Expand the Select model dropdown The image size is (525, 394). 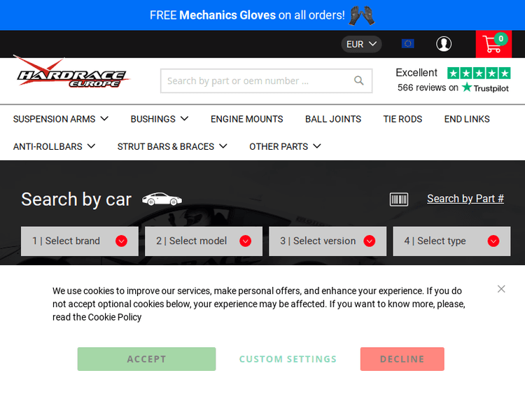click(203, 241)
